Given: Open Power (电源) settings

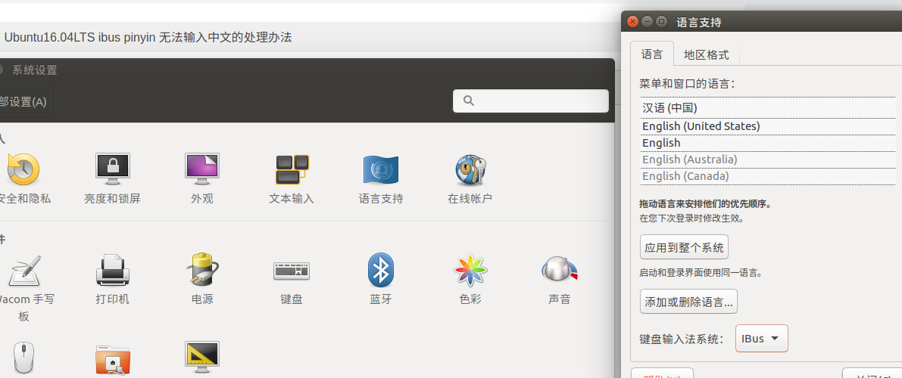Looking at the screenshot, I should click(202, 269).
